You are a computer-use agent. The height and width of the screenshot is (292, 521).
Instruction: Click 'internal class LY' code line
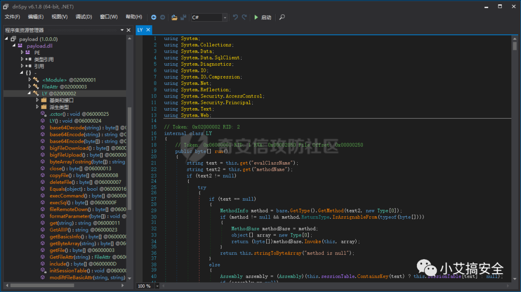pos(188,133)
